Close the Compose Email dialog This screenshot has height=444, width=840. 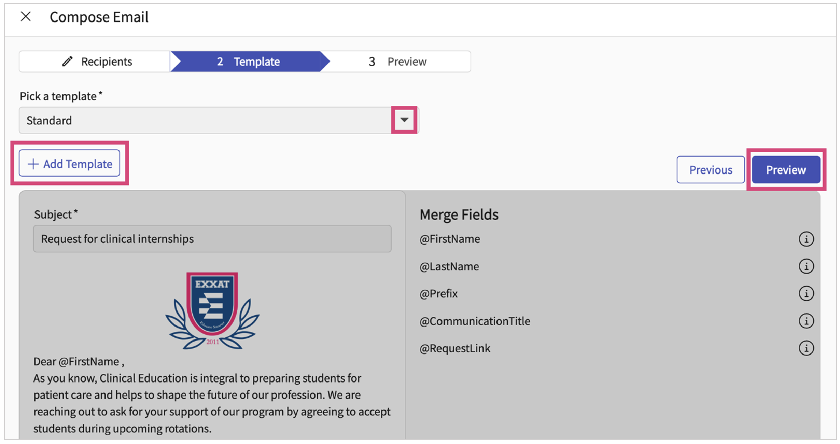(26, 16)
